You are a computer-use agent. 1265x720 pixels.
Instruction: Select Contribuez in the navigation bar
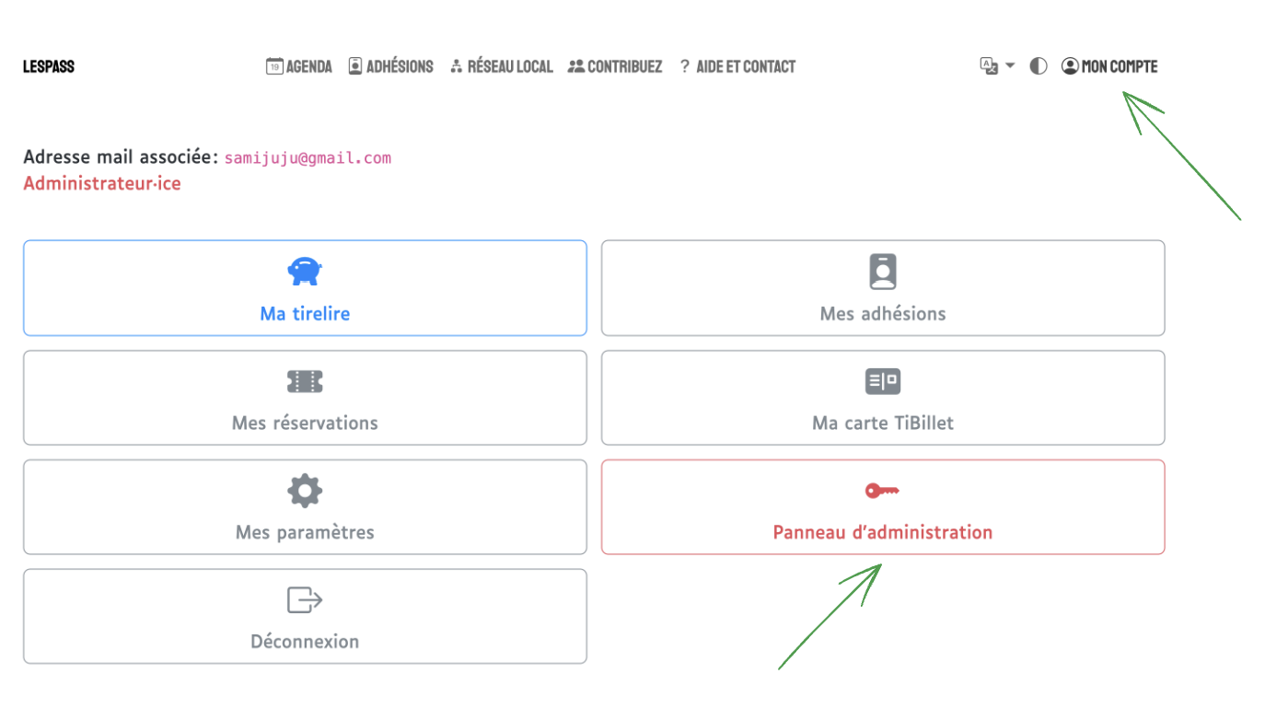[x=615, y=66]
